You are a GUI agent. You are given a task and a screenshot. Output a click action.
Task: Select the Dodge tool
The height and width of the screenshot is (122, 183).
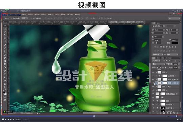(5, 67)
